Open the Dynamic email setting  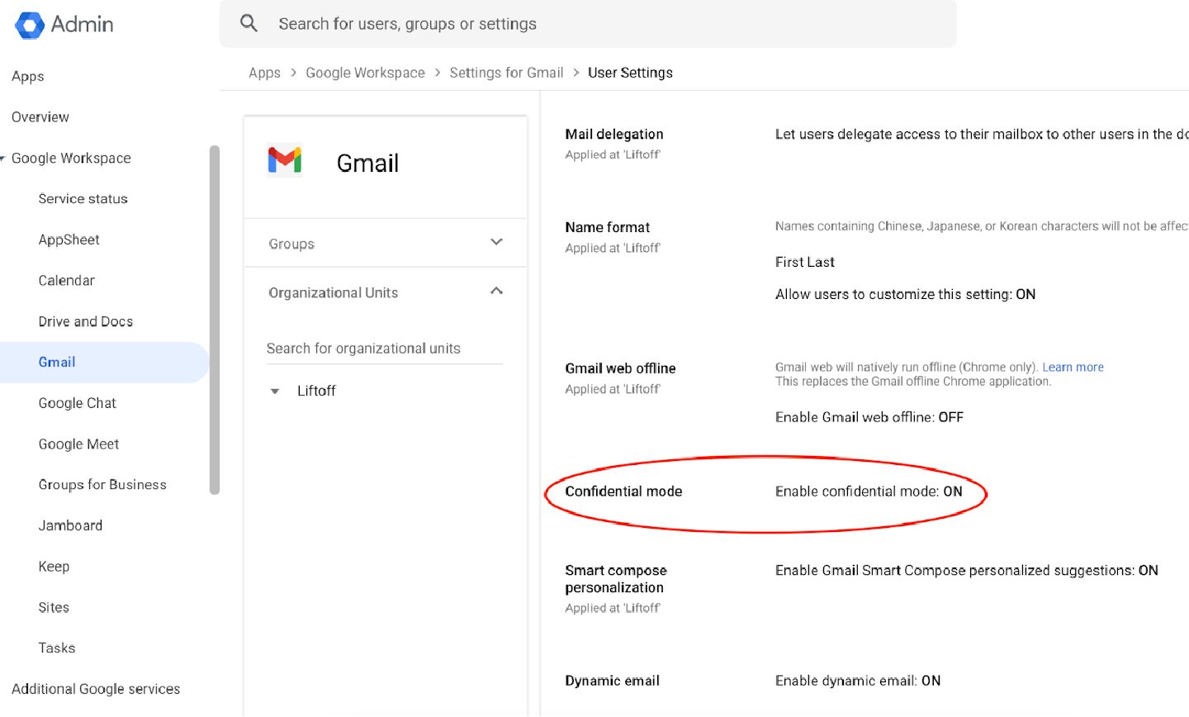tap(612, 681)
